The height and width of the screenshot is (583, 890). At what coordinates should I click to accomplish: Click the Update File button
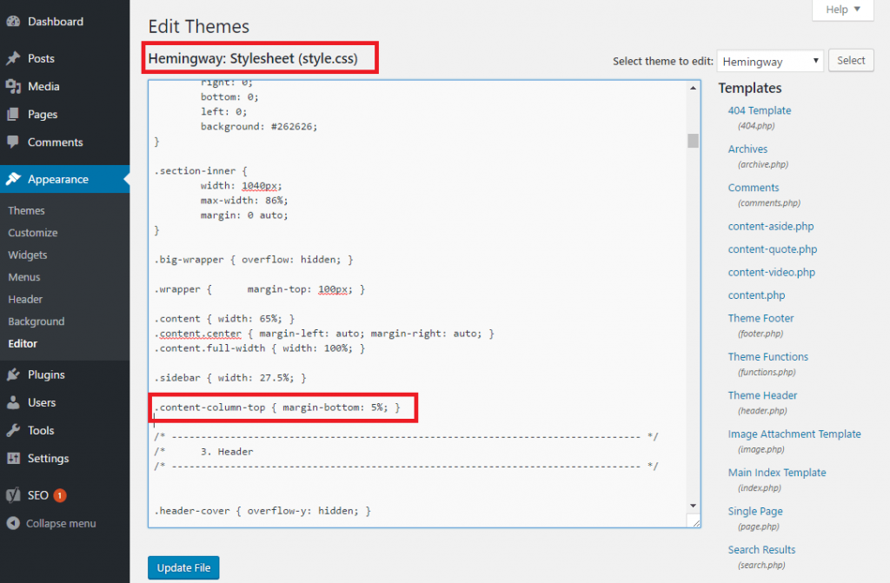pos(183,566)
